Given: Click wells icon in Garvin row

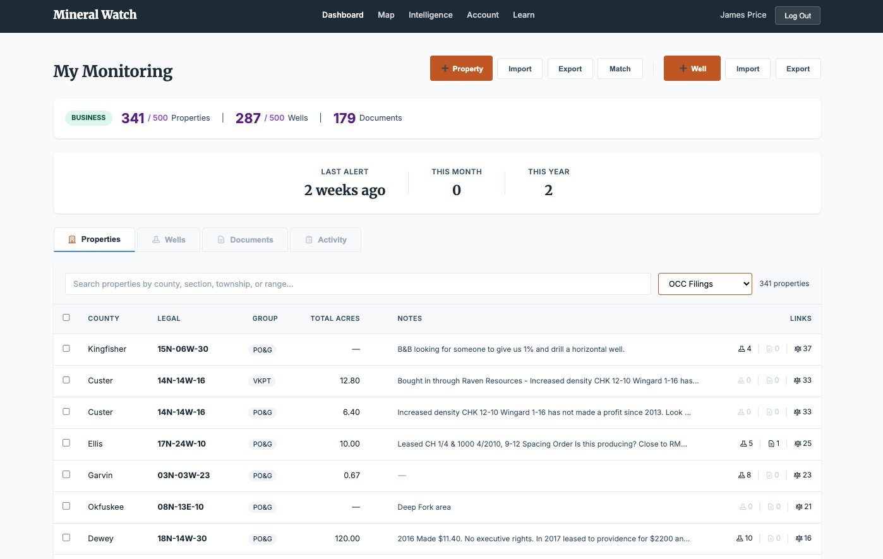Looking at the screenshot, I should pyautogui.click(x=742, y=475).
